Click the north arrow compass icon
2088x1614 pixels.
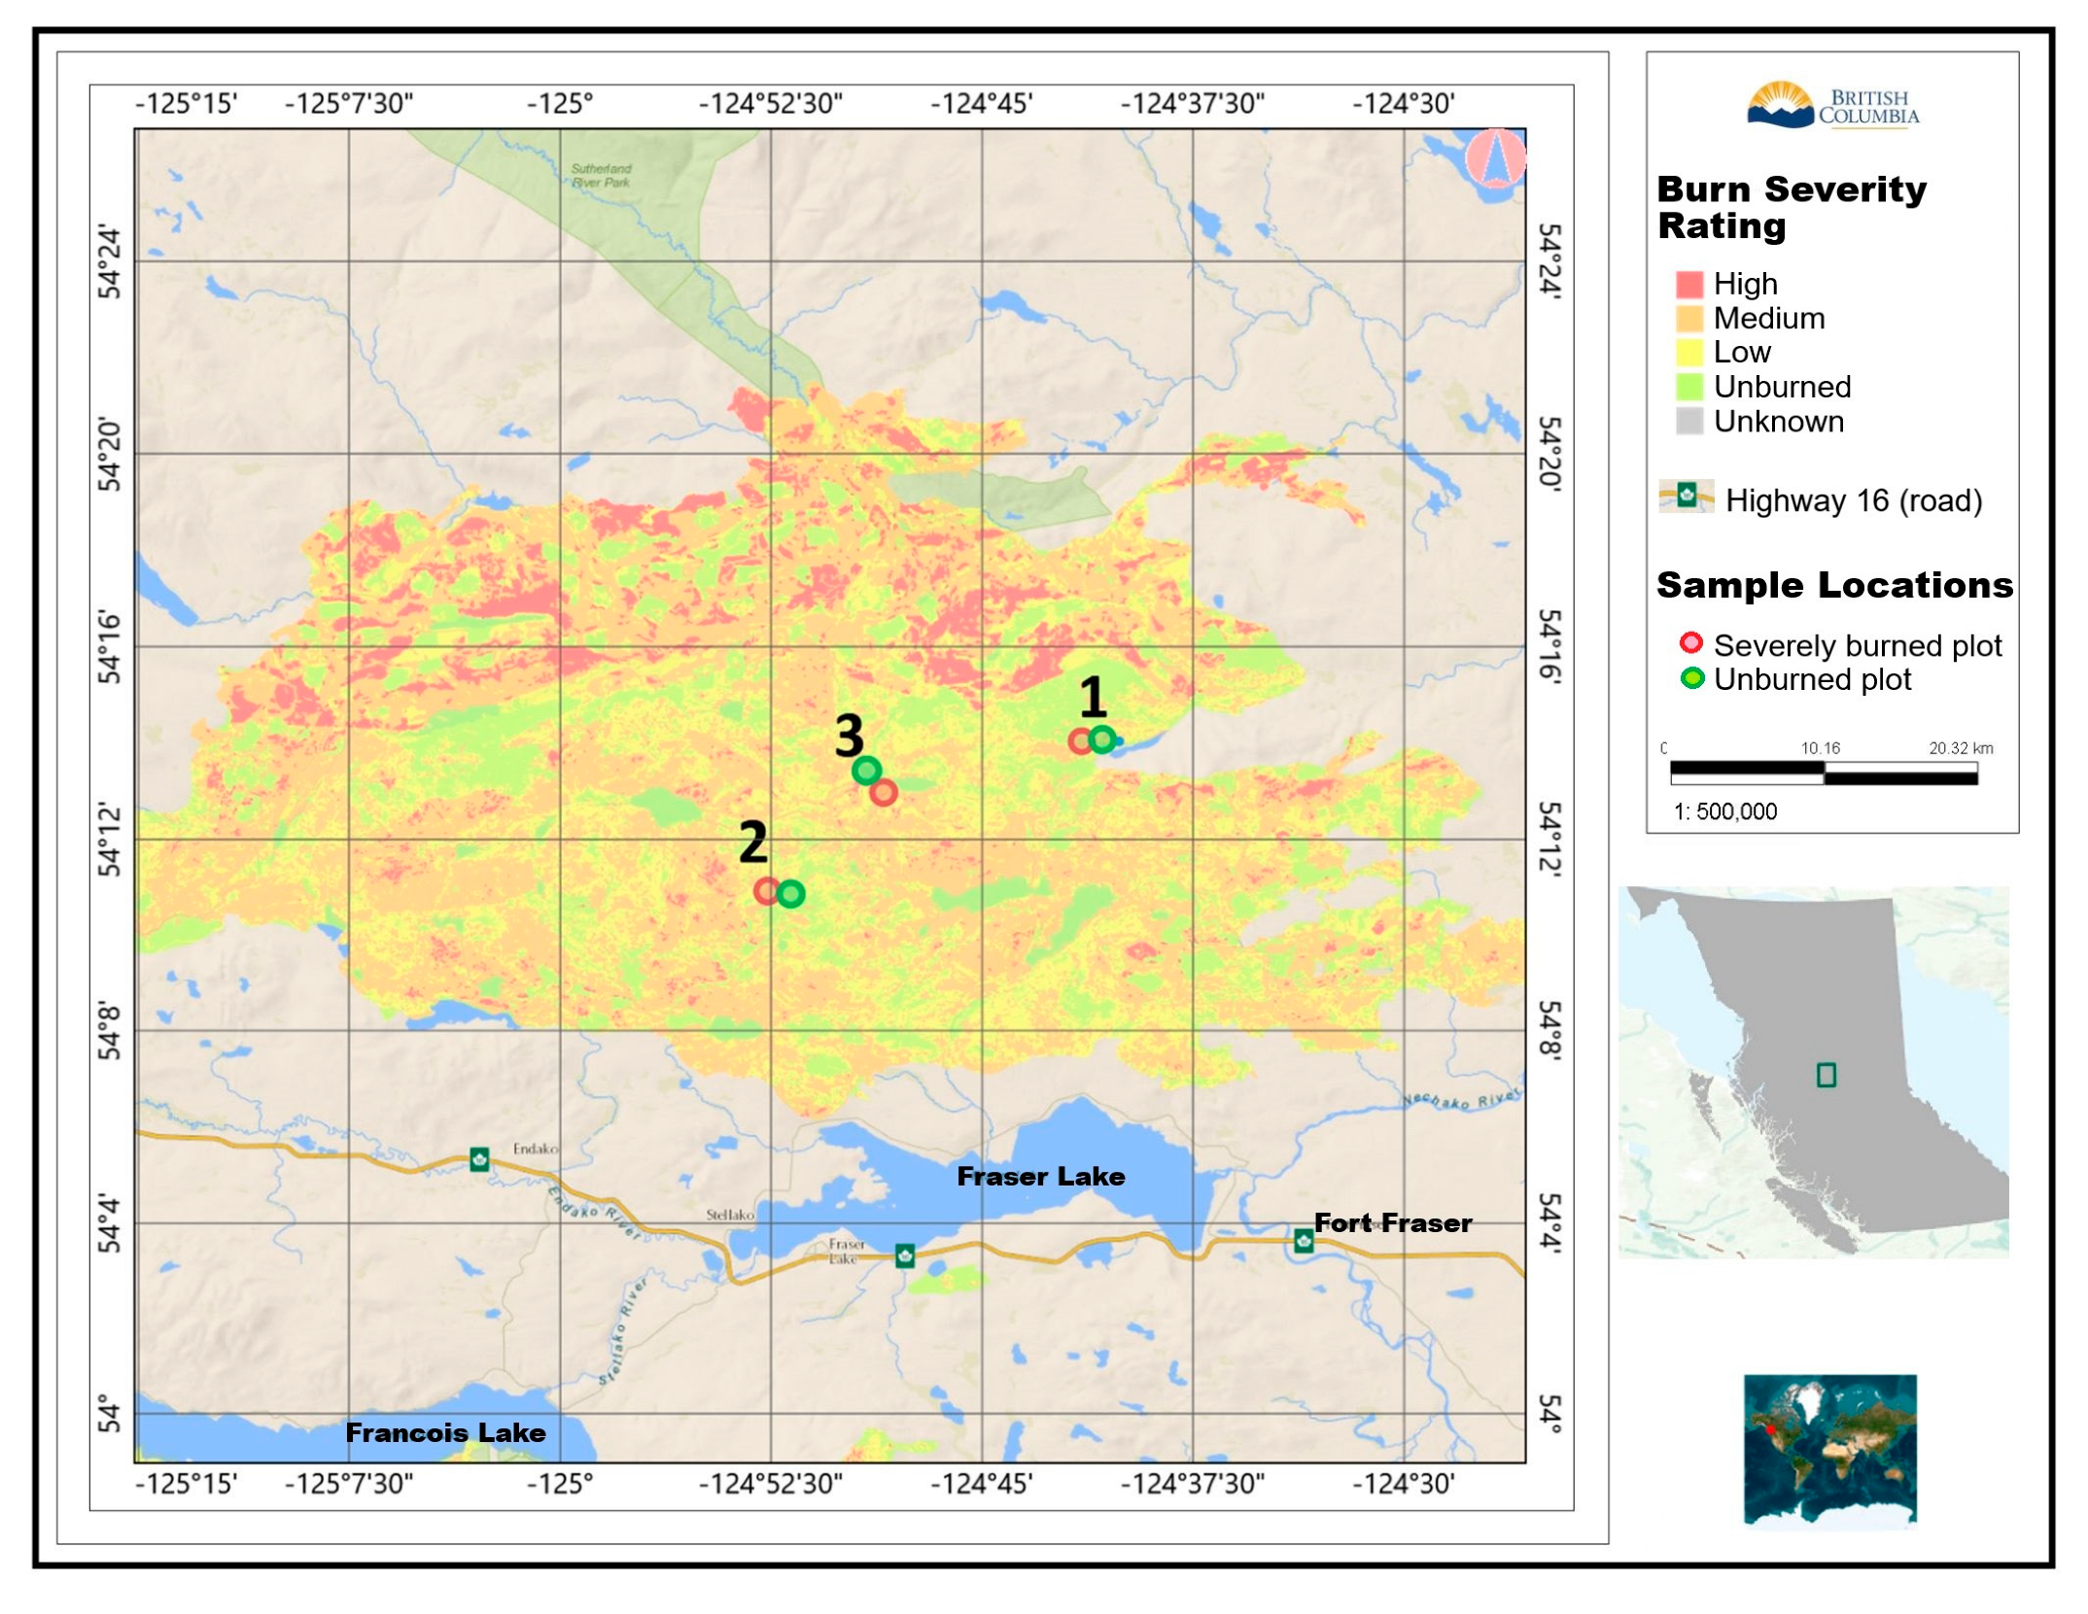point(1495,157)
